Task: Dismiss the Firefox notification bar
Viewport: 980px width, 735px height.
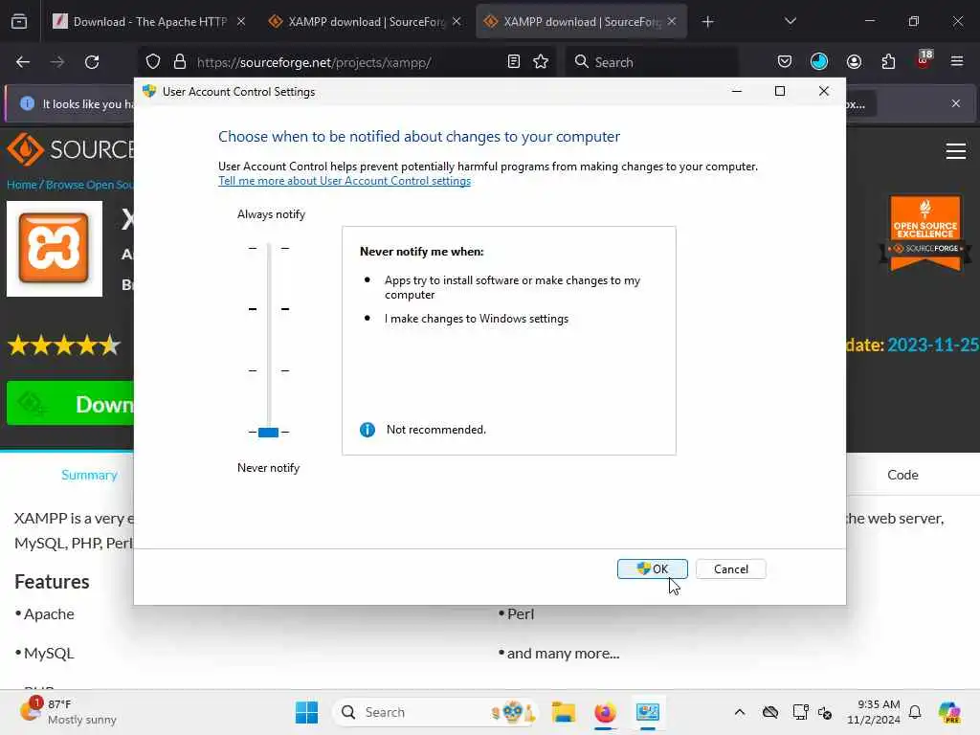Action: click(x=956, y=103)
